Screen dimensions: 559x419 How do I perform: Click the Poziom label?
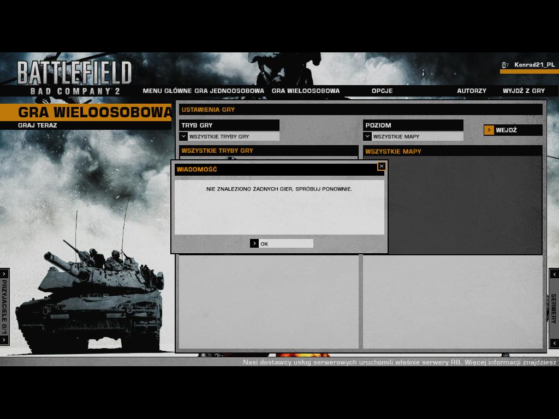(x=413, y=125)
